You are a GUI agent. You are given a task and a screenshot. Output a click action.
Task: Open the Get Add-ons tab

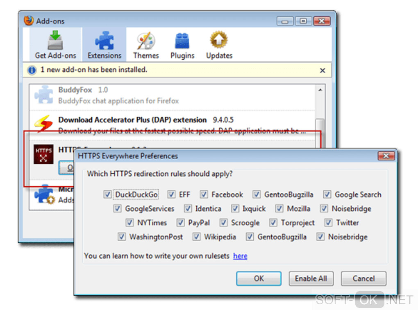[x=55, y=45]
